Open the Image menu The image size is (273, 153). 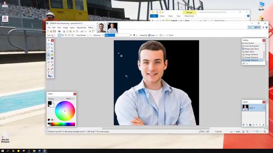(65, 28)
